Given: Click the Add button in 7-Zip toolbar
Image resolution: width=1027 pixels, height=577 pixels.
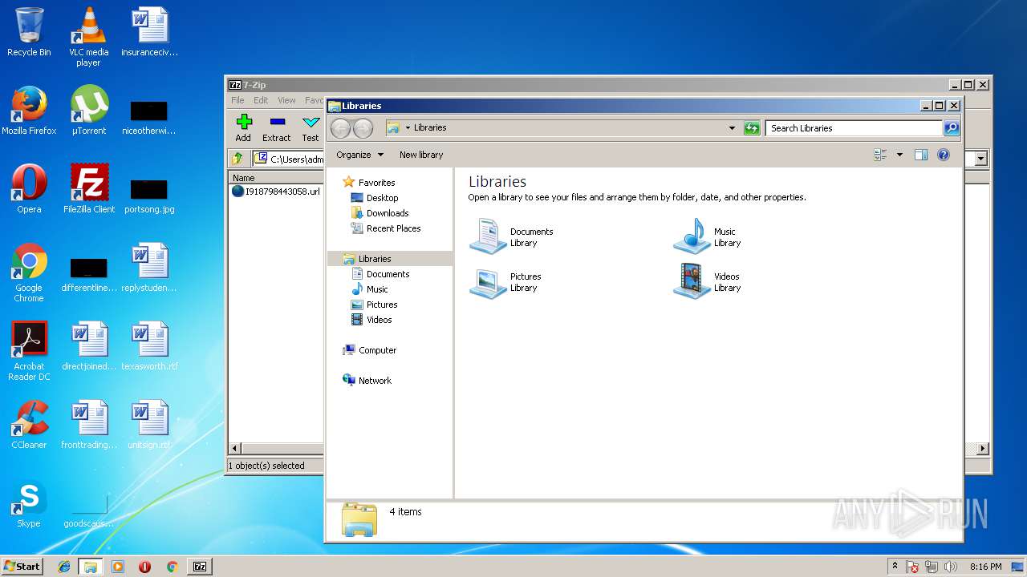Looking at the screenshot, I should 244,127.
